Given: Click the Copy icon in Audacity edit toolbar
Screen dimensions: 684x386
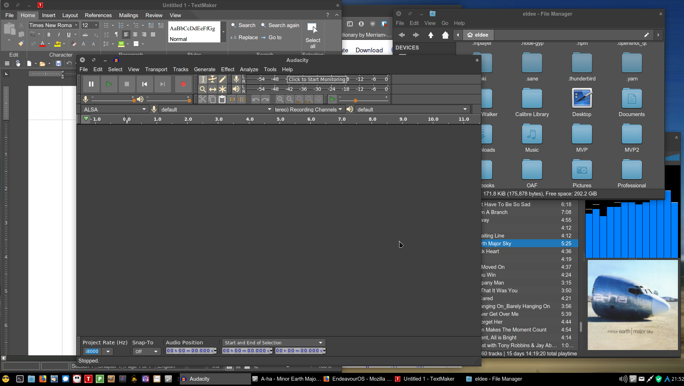Looking at the screenshot, I should click(212, 99).
